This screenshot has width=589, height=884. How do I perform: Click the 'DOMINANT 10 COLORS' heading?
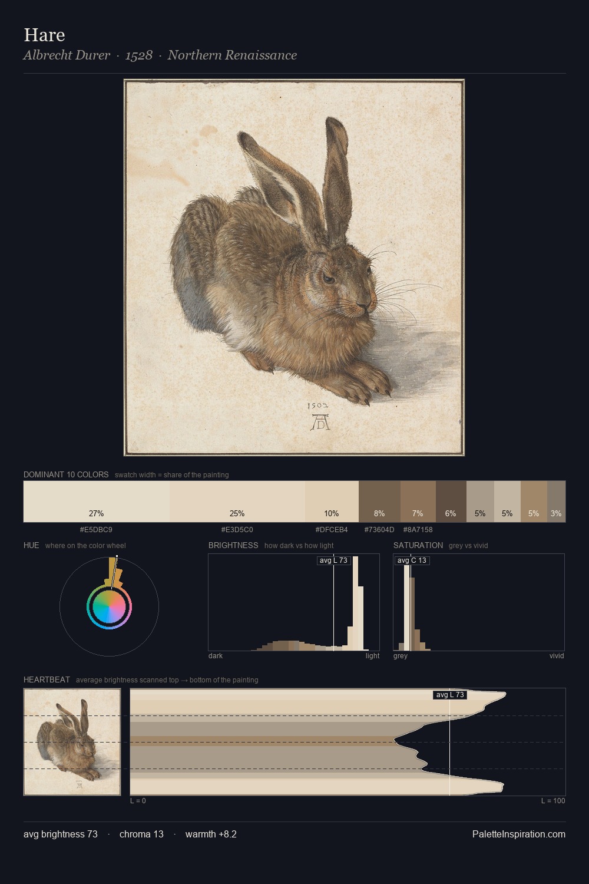pyautogui.click(x=66, y=474)
